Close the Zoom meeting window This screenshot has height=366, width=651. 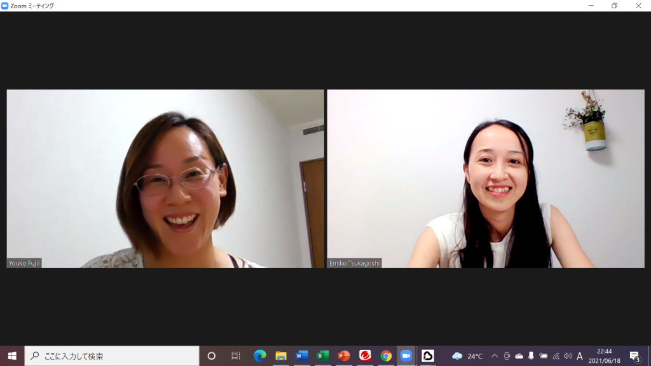[x=638, y=6]
